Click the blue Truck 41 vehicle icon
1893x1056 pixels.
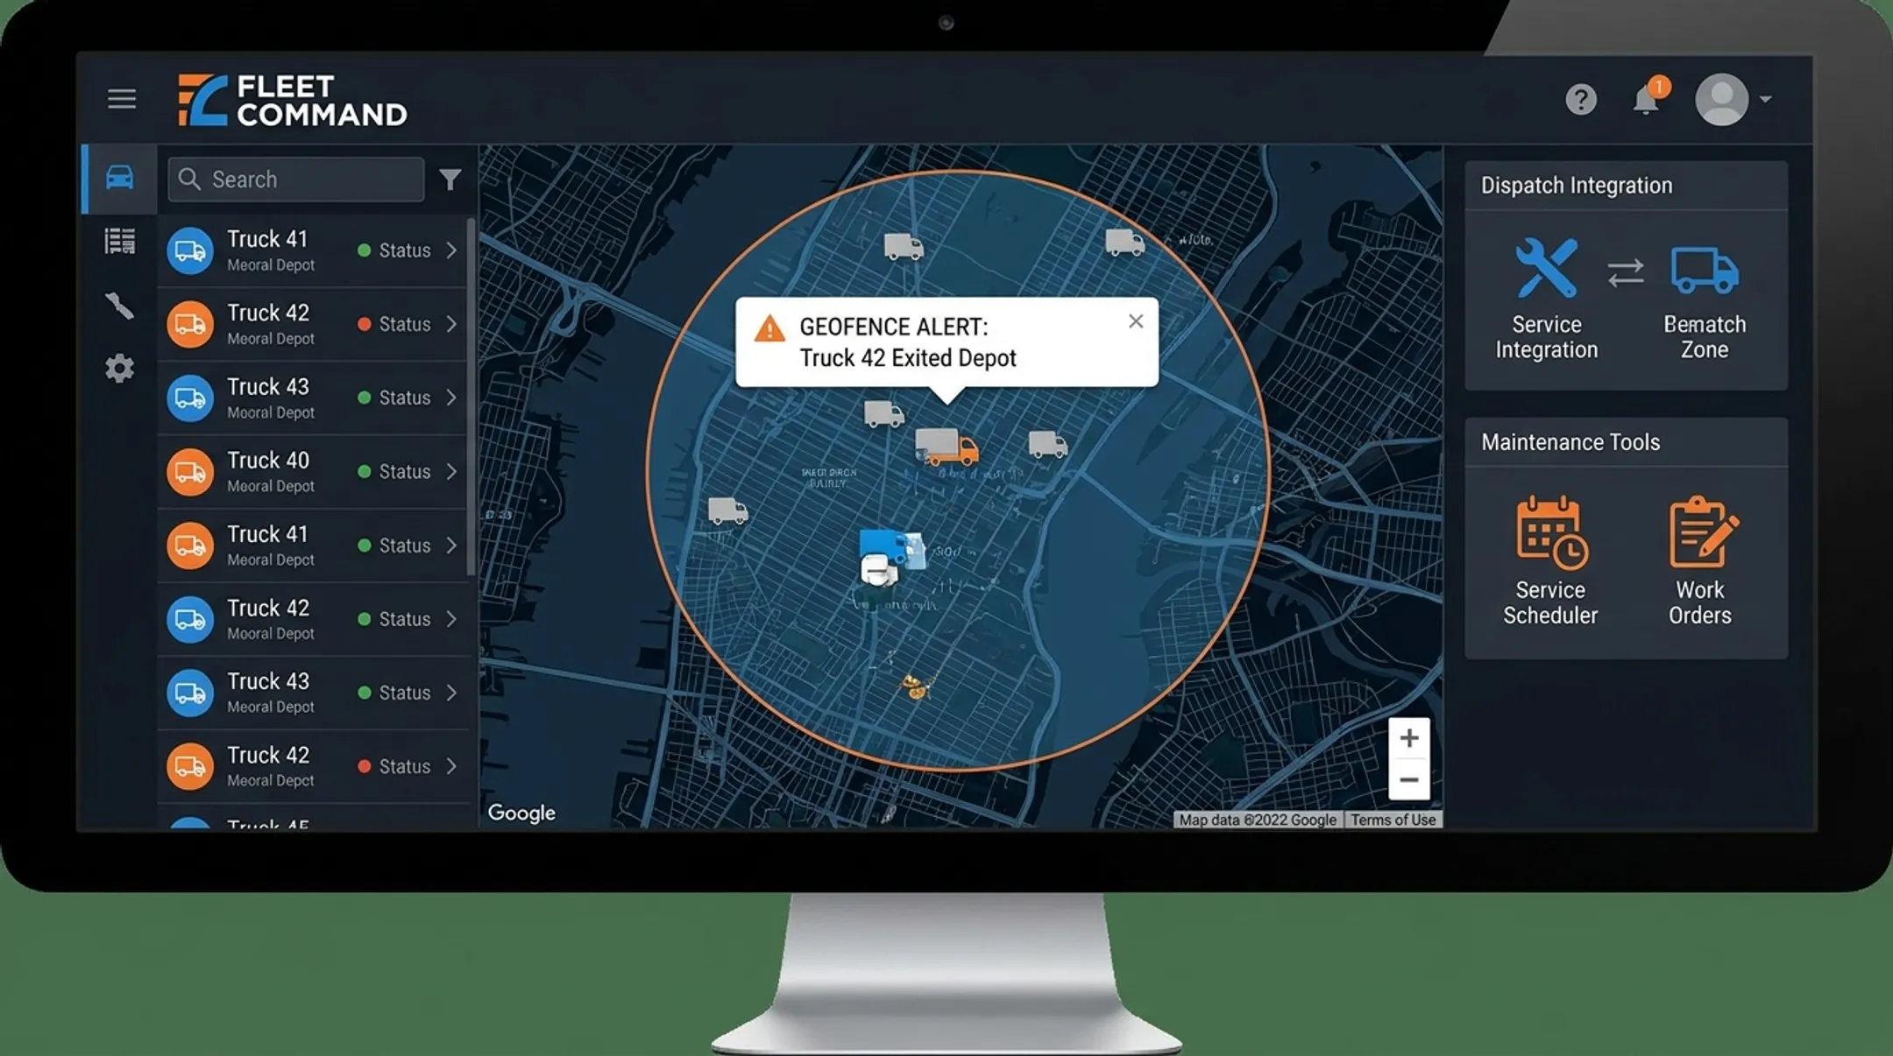pyautogui.click(x=190, y=250)
